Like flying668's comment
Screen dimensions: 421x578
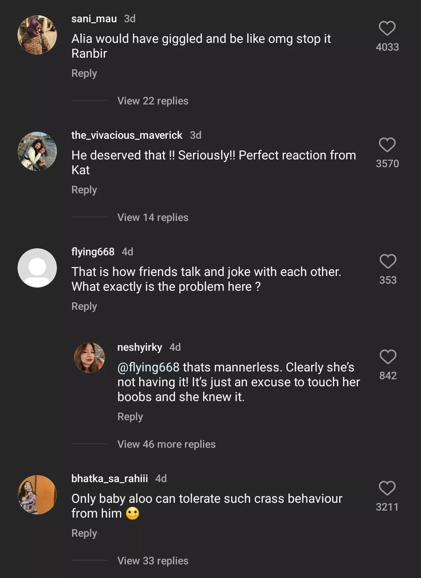[x=387, y=262]
